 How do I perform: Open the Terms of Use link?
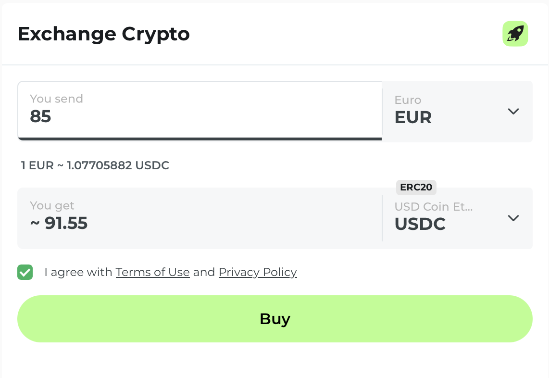tap(152, 272)
